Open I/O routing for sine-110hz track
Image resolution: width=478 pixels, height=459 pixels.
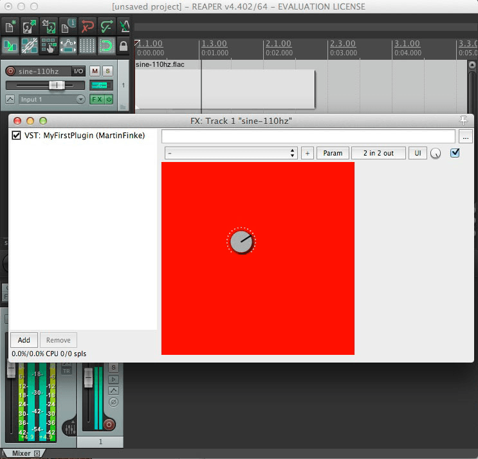click(78, 71)
